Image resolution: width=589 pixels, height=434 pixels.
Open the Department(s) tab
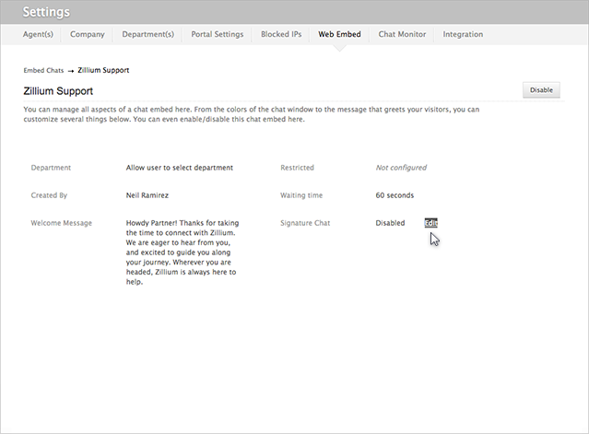148,34
